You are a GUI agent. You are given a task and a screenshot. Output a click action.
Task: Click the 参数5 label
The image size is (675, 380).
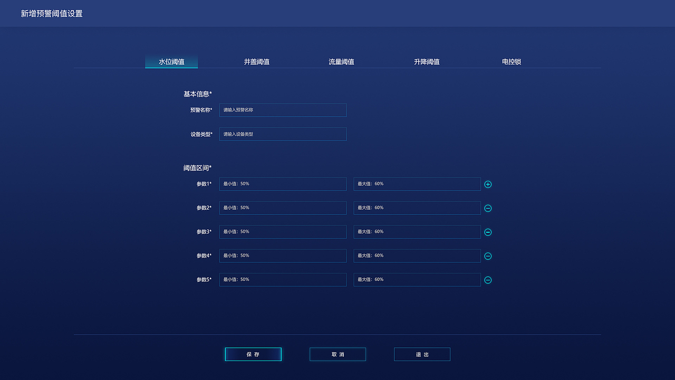pyautogui.click(x=204, y=279)
